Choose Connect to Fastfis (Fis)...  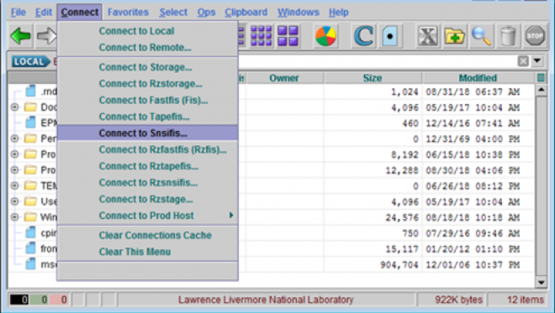click(x=148, y=101)
